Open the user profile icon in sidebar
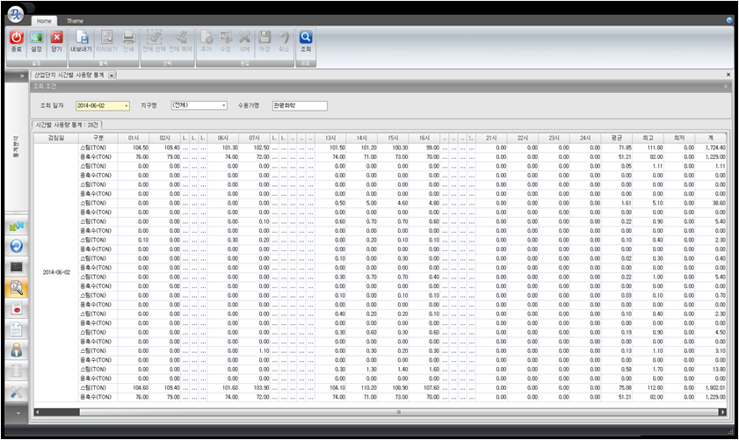 tap(16, 350)
